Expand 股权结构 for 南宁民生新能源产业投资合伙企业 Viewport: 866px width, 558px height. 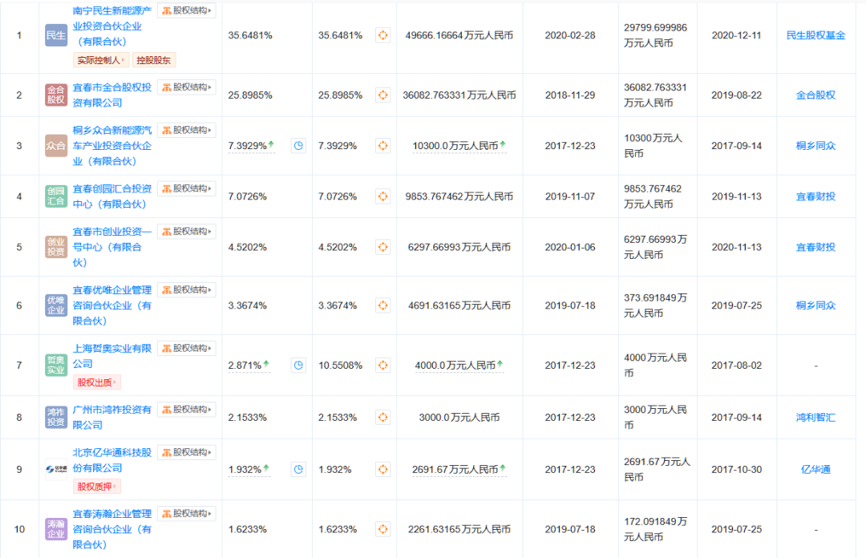(x=187, y=11)
